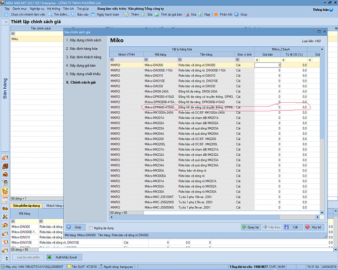Open the Trợ giúp menu
Viewport: 338px width, 270px height.
click(x=83, y=9)
